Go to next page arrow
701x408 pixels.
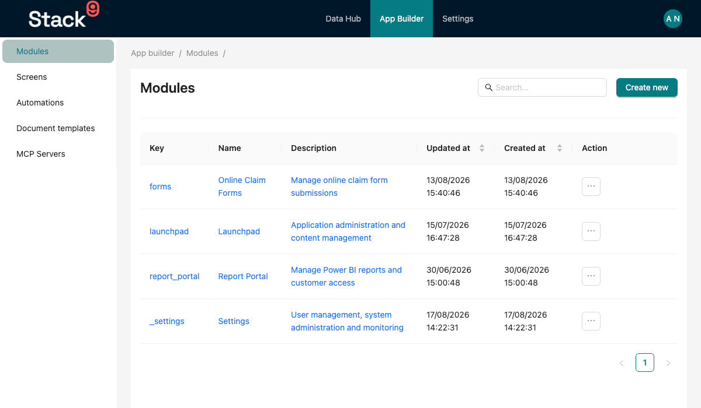[x=668, y=363]
